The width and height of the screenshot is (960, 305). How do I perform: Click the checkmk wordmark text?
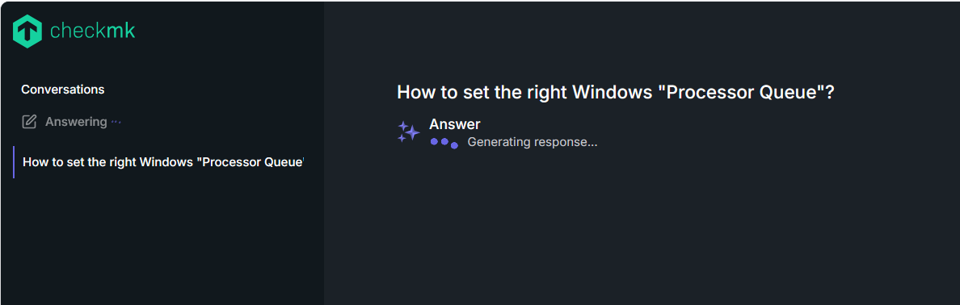92,31
